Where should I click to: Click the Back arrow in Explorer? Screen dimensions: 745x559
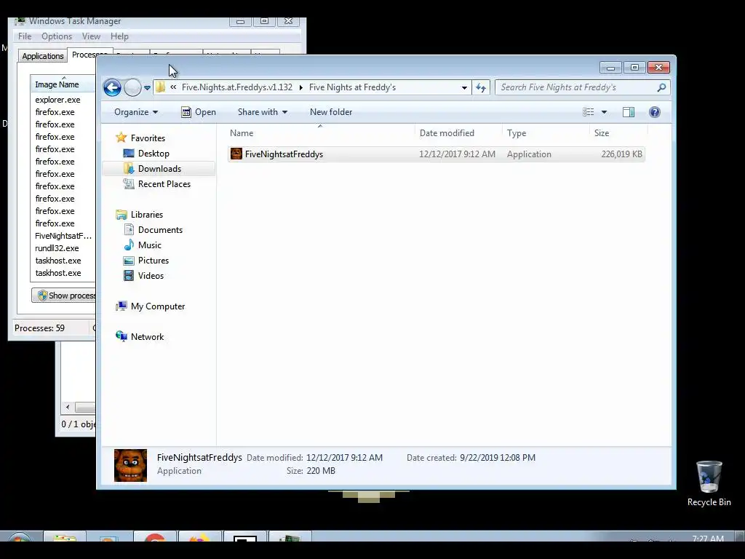112,87
